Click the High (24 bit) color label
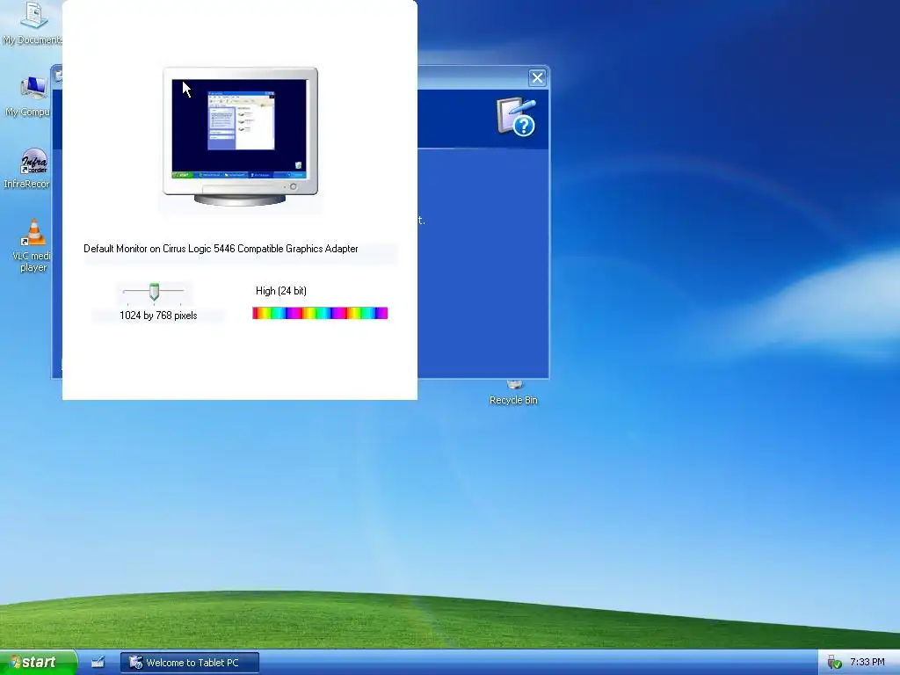The height and width of the screenshot is (675, 900). pyautogui.click(x=281, y=290)
